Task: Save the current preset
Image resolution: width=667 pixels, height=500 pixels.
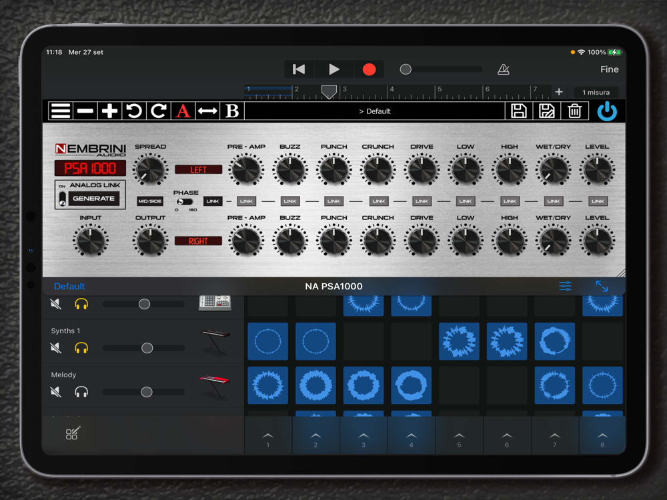Action: click(x=518, y=111)
